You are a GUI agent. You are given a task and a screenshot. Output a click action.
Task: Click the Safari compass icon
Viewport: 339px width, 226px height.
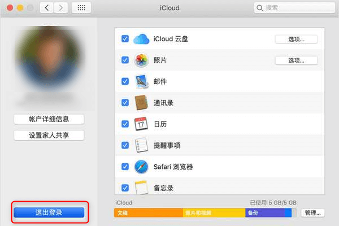tap(141, 167)
